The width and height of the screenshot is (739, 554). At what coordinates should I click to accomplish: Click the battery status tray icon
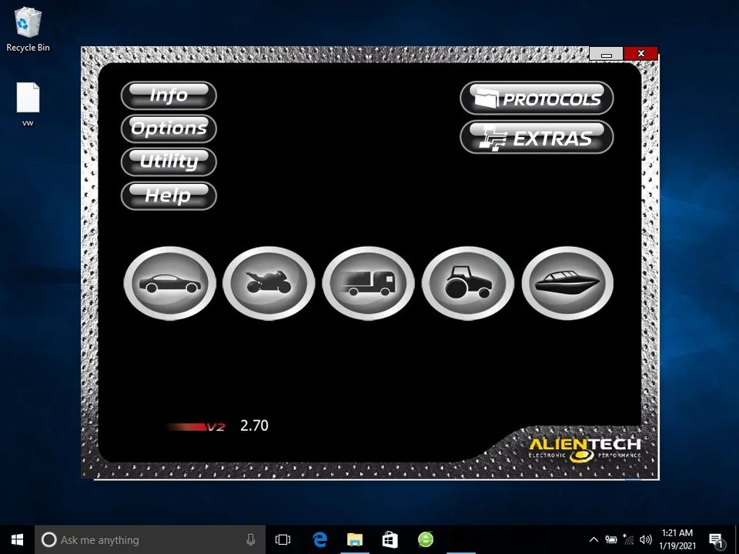point(611,540)
